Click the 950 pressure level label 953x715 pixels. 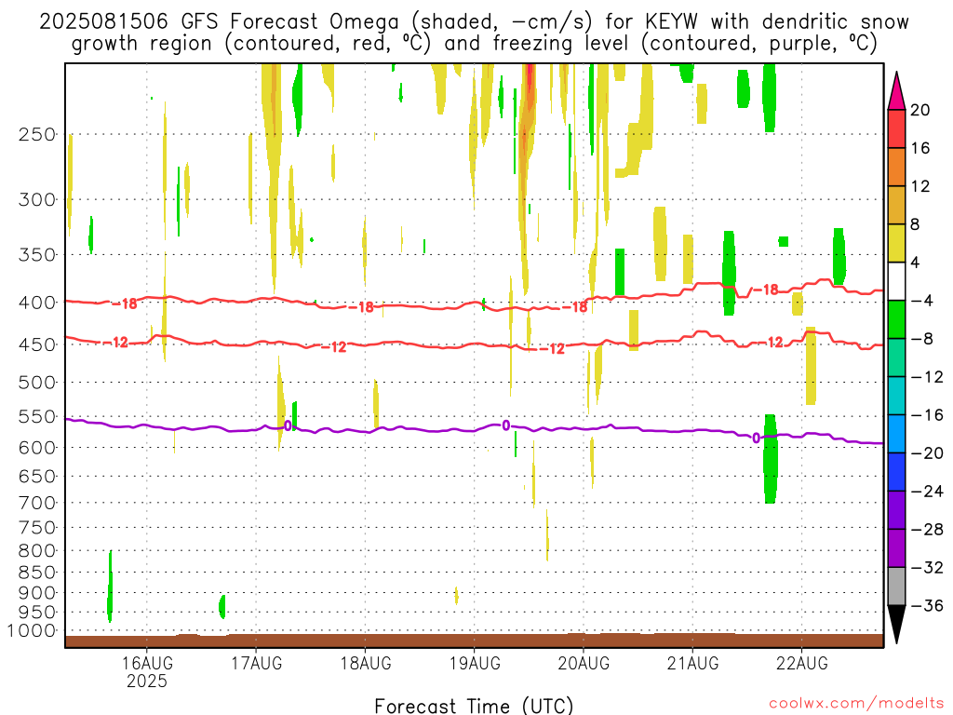tap(37, 613)
